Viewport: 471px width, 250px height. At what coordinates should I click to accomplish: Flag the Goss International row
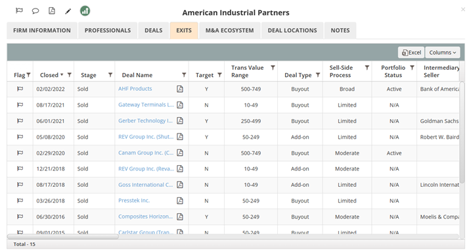coord(20,184)
